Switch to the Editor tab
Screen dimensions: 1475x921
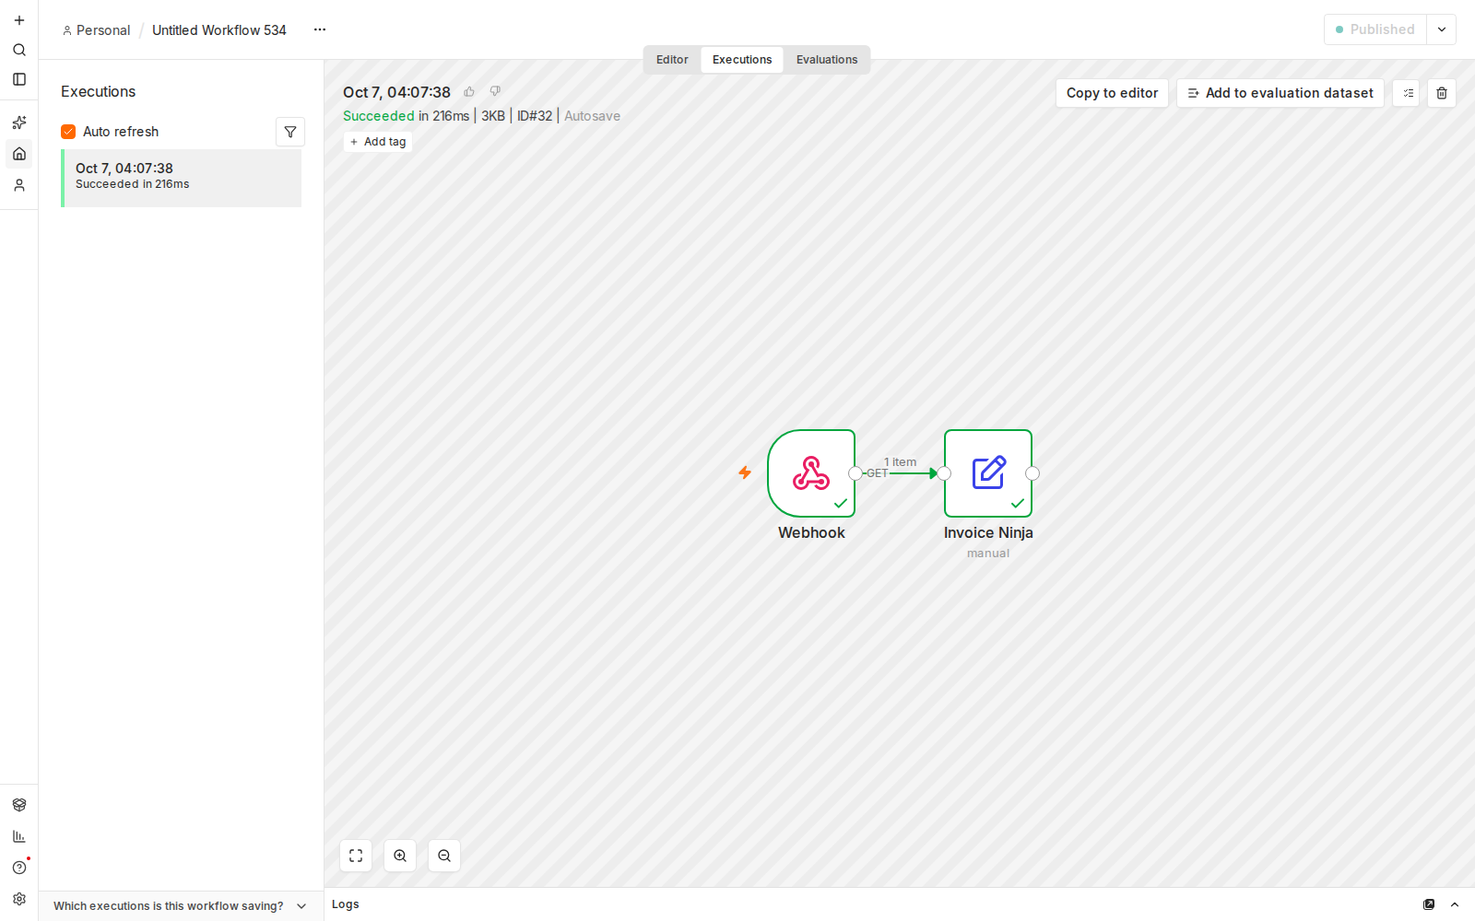coord(672,60)
